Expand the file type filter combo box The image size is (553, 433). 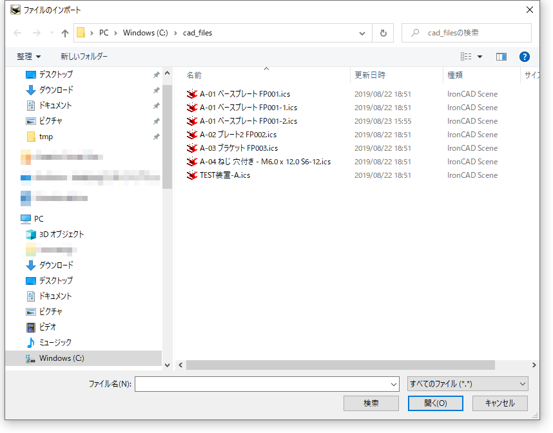point(467,384)
